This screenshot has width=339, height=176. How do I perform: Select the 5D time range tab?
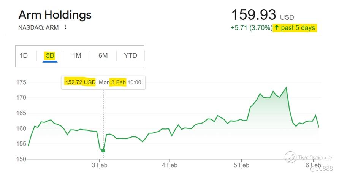(50, 55)
